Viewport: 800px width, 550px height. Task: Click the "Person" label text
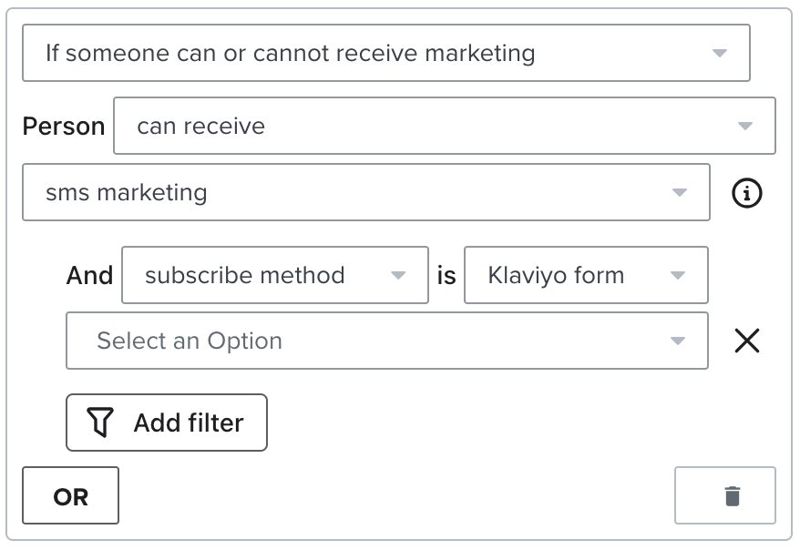click(x=64, y=127)
